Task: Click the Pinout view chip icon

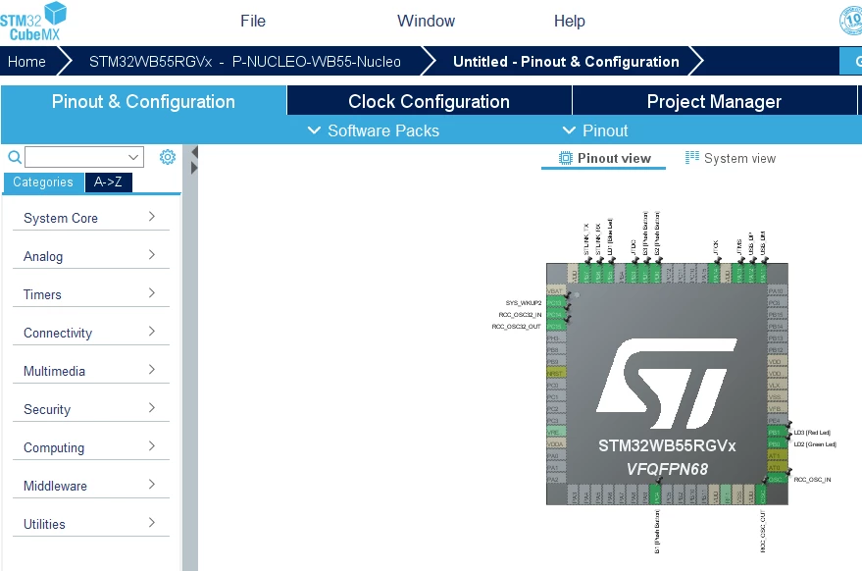Action: coord(565,158)
